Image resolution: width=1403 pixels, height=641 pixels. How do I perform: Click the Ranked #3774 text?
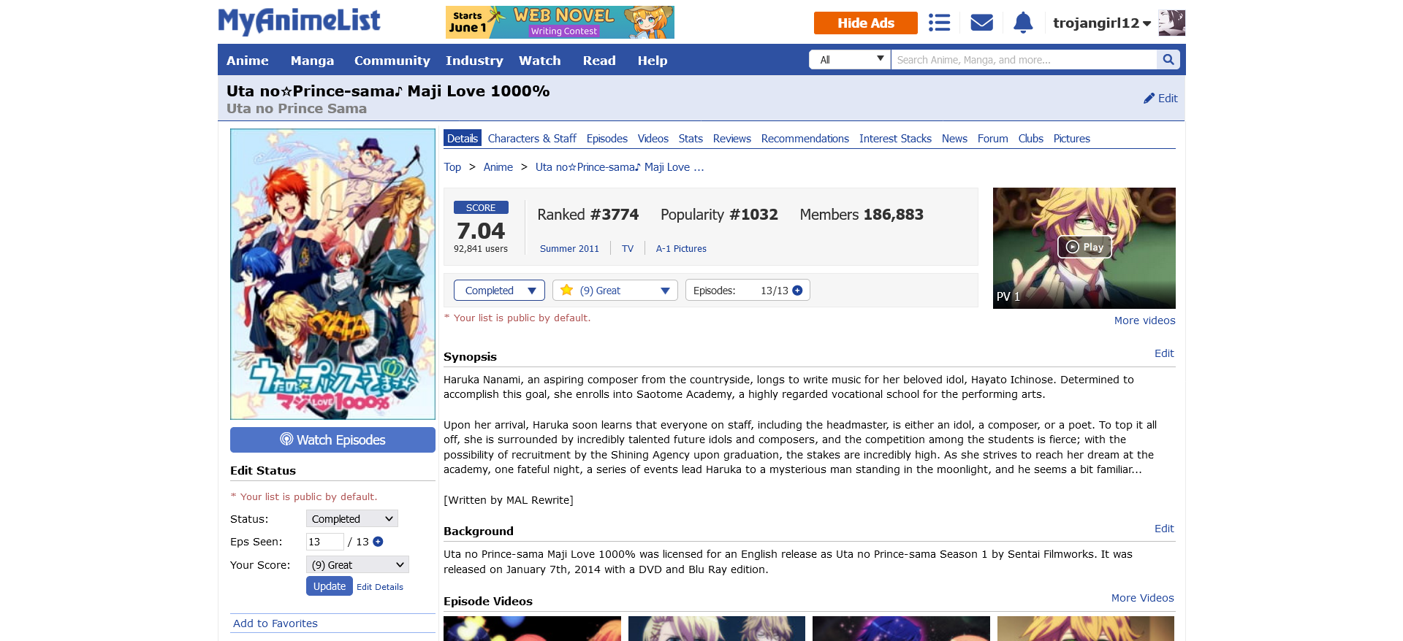[588, 215]
